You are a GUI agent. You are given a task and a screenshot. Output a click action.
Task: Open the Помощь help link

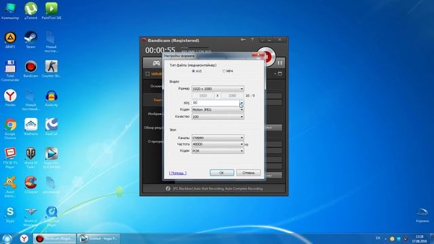tap(178, 173)
